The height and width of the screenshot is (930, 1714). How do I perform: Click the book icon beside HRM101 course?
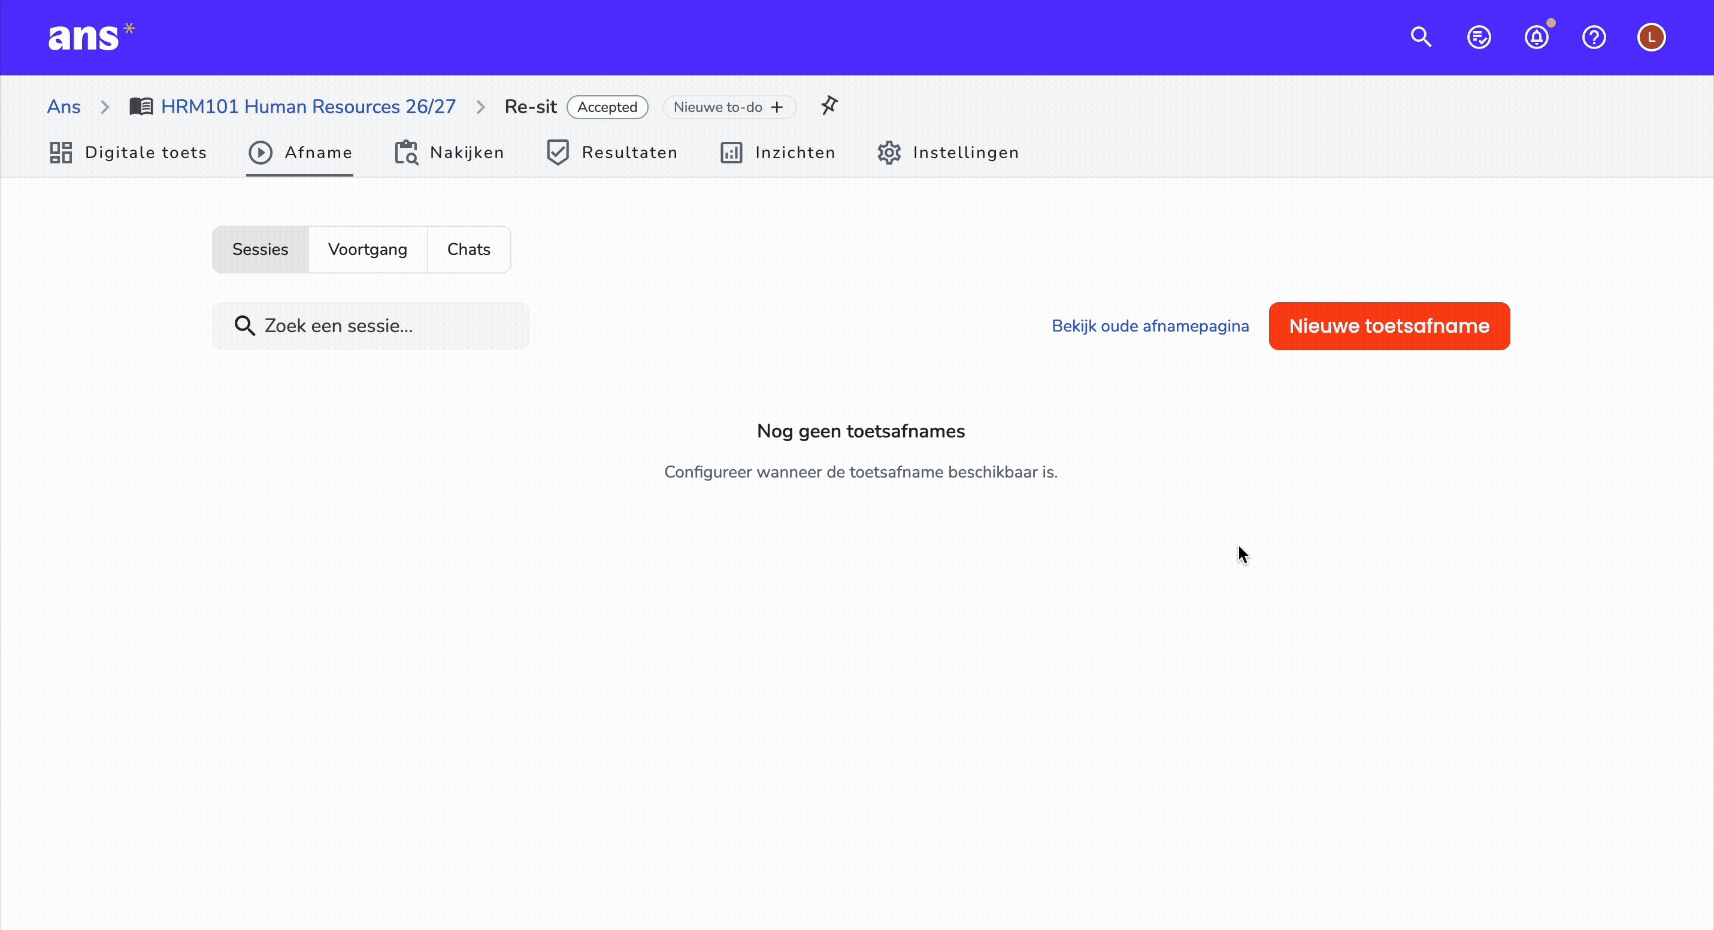click(141, 107)
